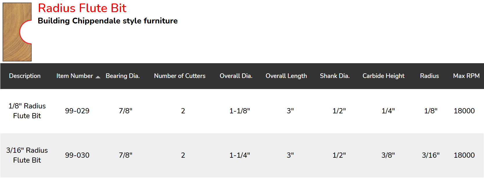Click the Chippendale style furniture subtitle
The height and width of the screenshot is (178, 484).
pyautogui.click(x=108, y=21)
